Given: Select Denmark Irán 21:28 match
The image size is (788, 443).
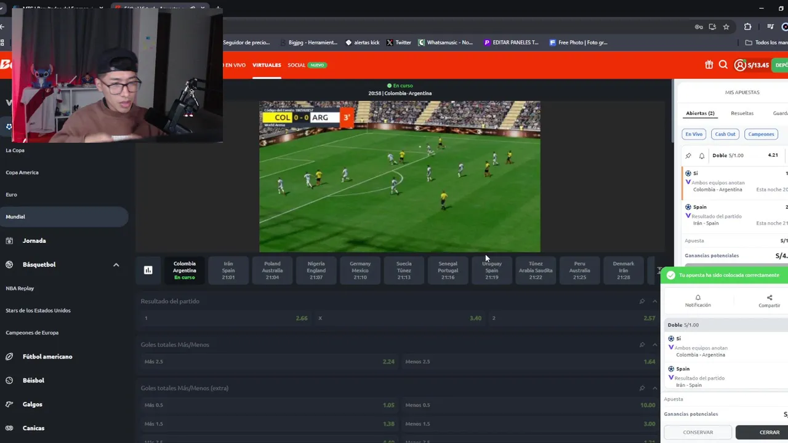Looking at the screenshot, I should click(624, 270).
